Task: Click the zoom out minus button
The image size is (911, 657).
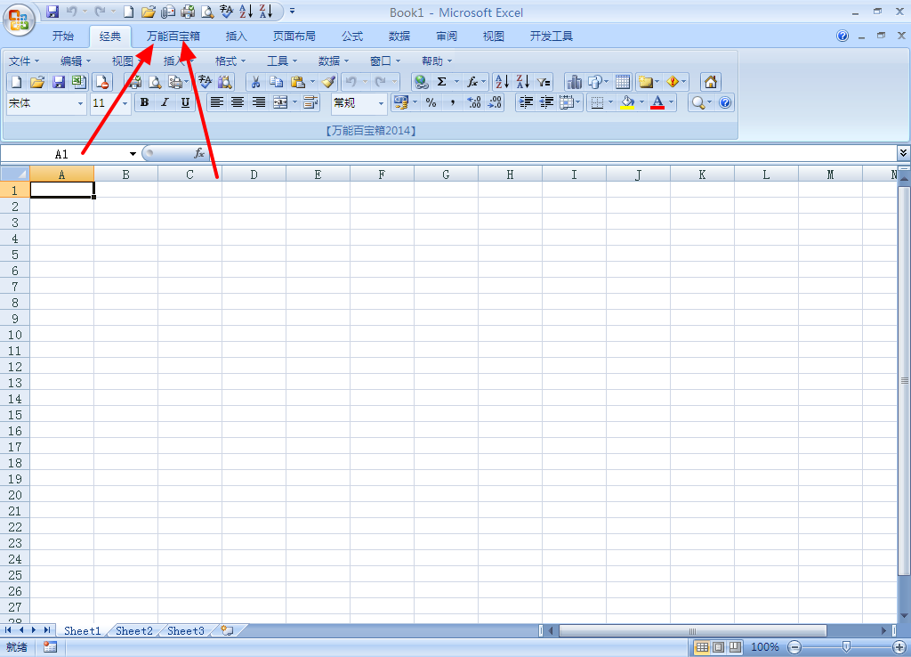Action: pyautogui.click(x=794, y=647)
